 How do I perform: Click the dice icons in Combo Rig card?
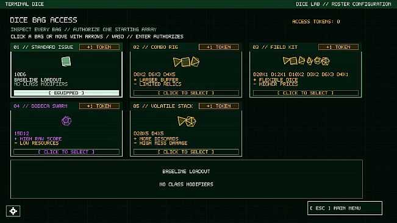[x=186, y=62]
